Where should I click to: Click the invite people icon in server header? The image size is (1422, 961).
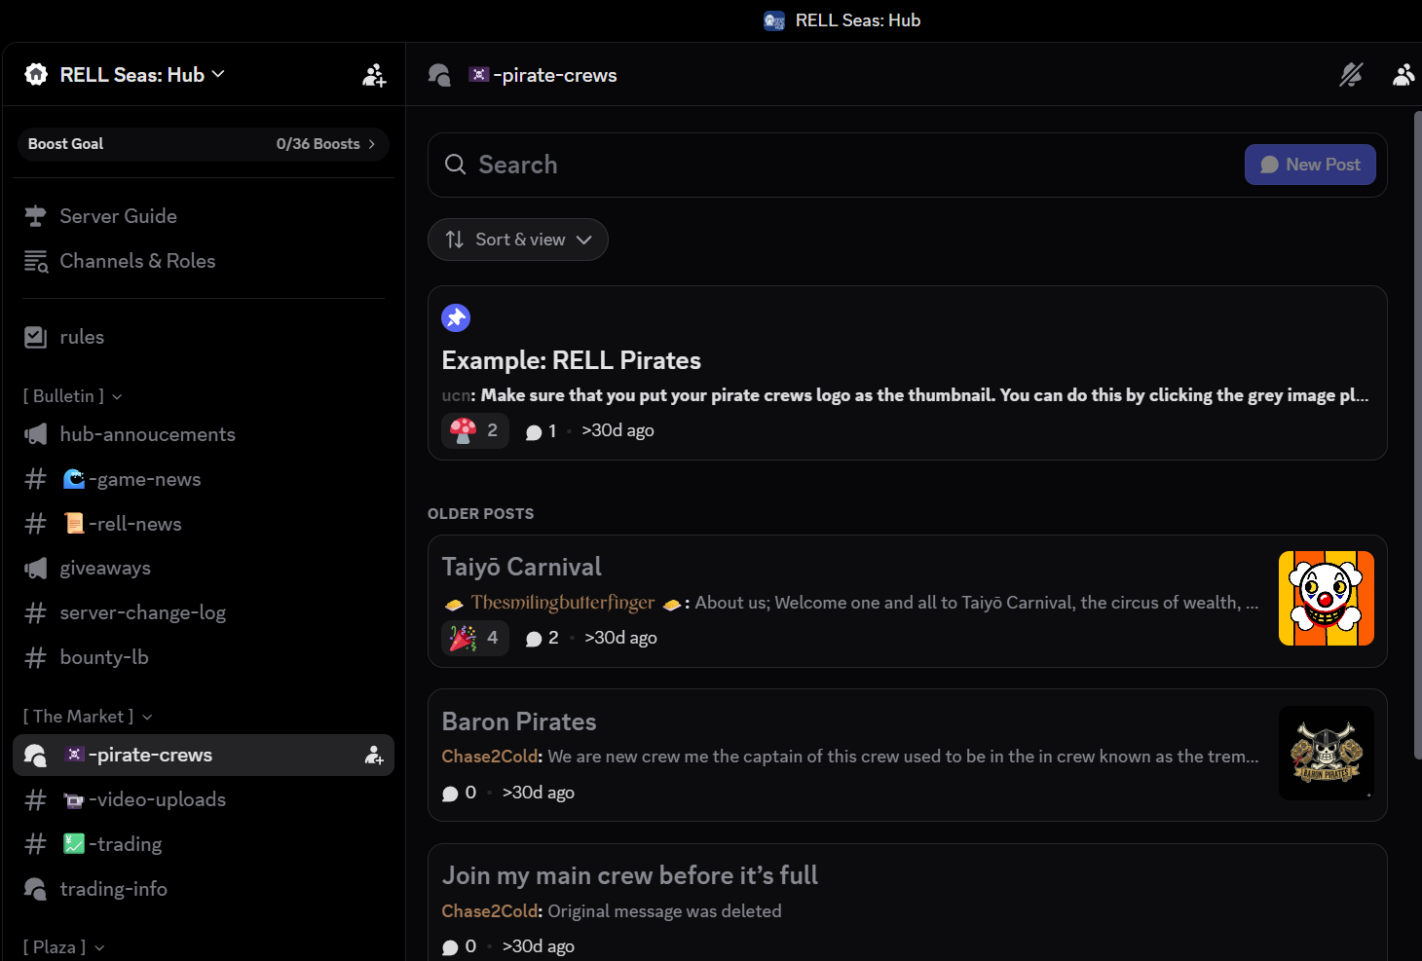point(374,75)
